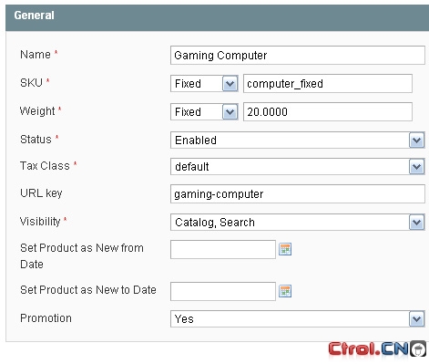Click the General section header
Image resolution: width=429 pixels, height=364 pixels.
coord(217,17)
